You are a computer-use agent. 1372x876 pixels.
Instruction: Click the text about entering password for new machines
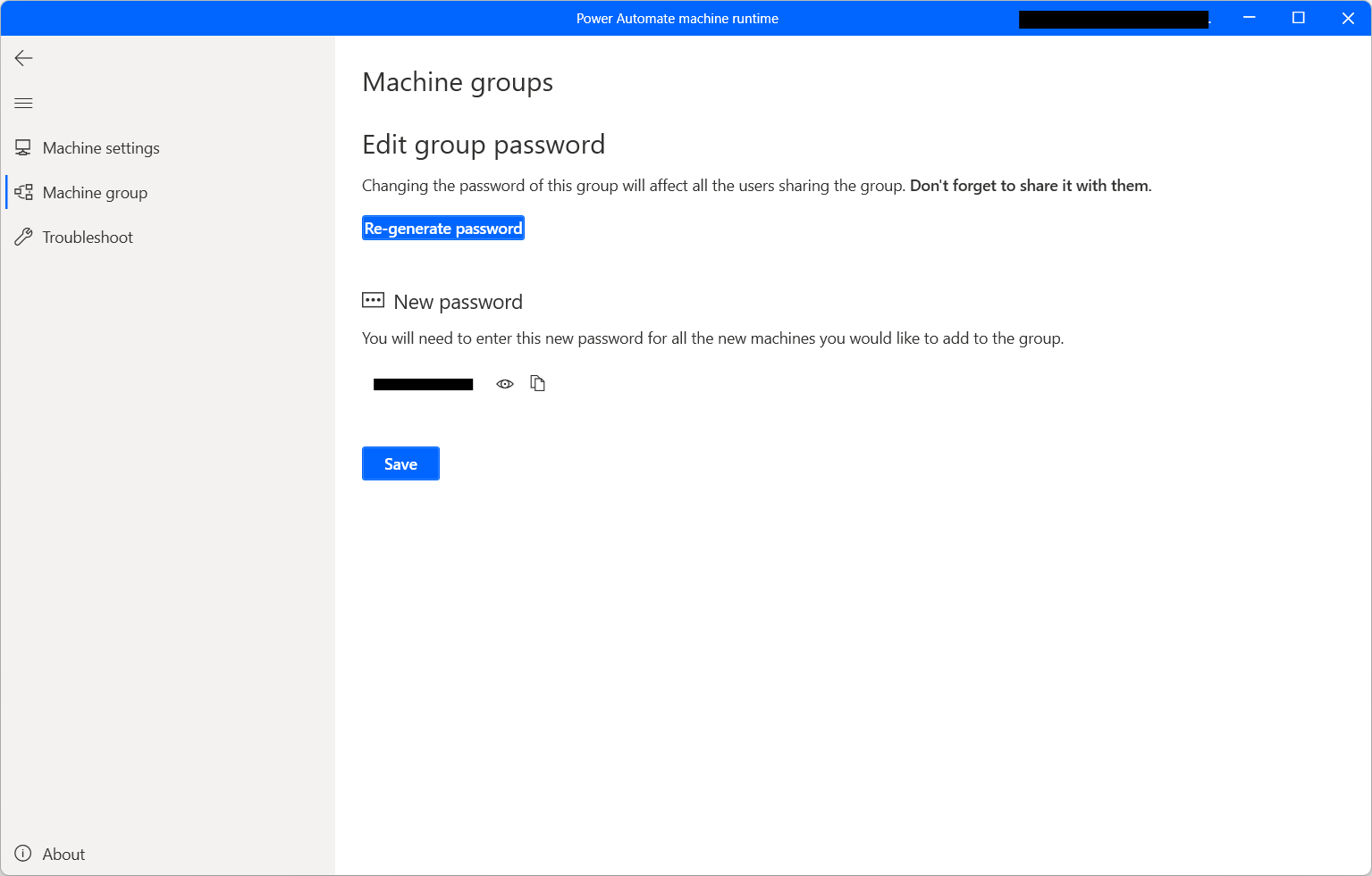pos(712,338)
